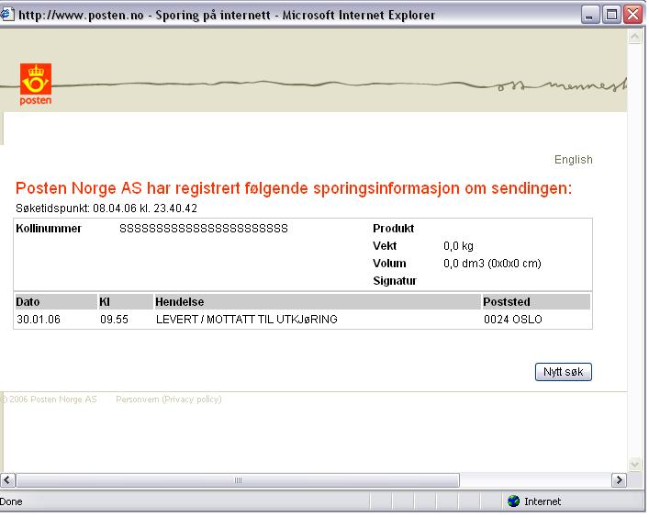Click the weight value 0,0 kg
The image size is (649, 518).
(x=458, y=246)
